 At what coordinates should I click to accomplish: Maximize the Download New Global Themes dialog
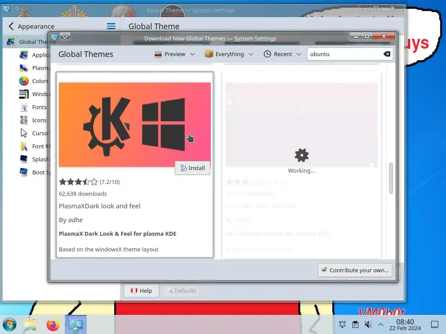(x=367, y=36)
